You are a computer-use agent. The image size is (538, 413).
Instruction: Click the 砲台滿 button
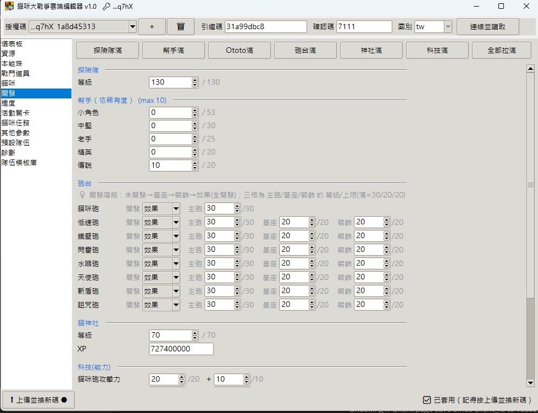[x=306, y=51]
